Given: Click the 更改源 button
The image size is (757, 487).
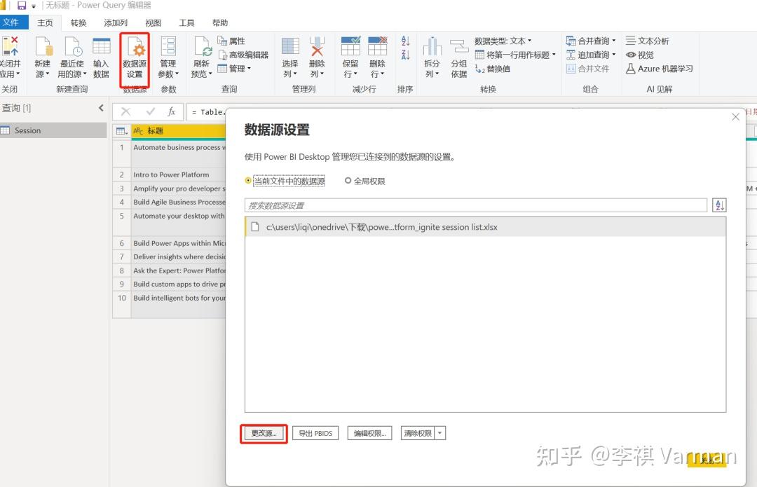Looking at the screenshot, I should click(x=263, y=432).
